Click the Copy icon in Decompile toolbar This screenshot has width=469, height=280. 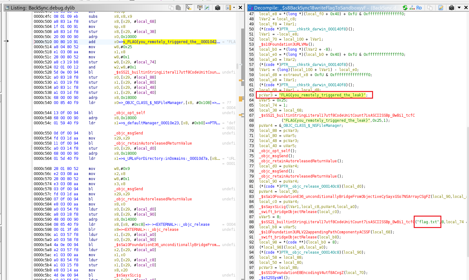(430, 8)
